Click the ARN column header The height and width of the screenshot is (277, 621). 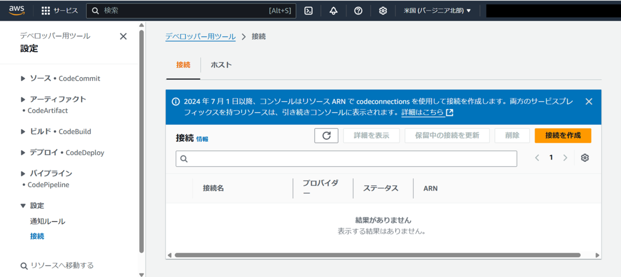431,188
